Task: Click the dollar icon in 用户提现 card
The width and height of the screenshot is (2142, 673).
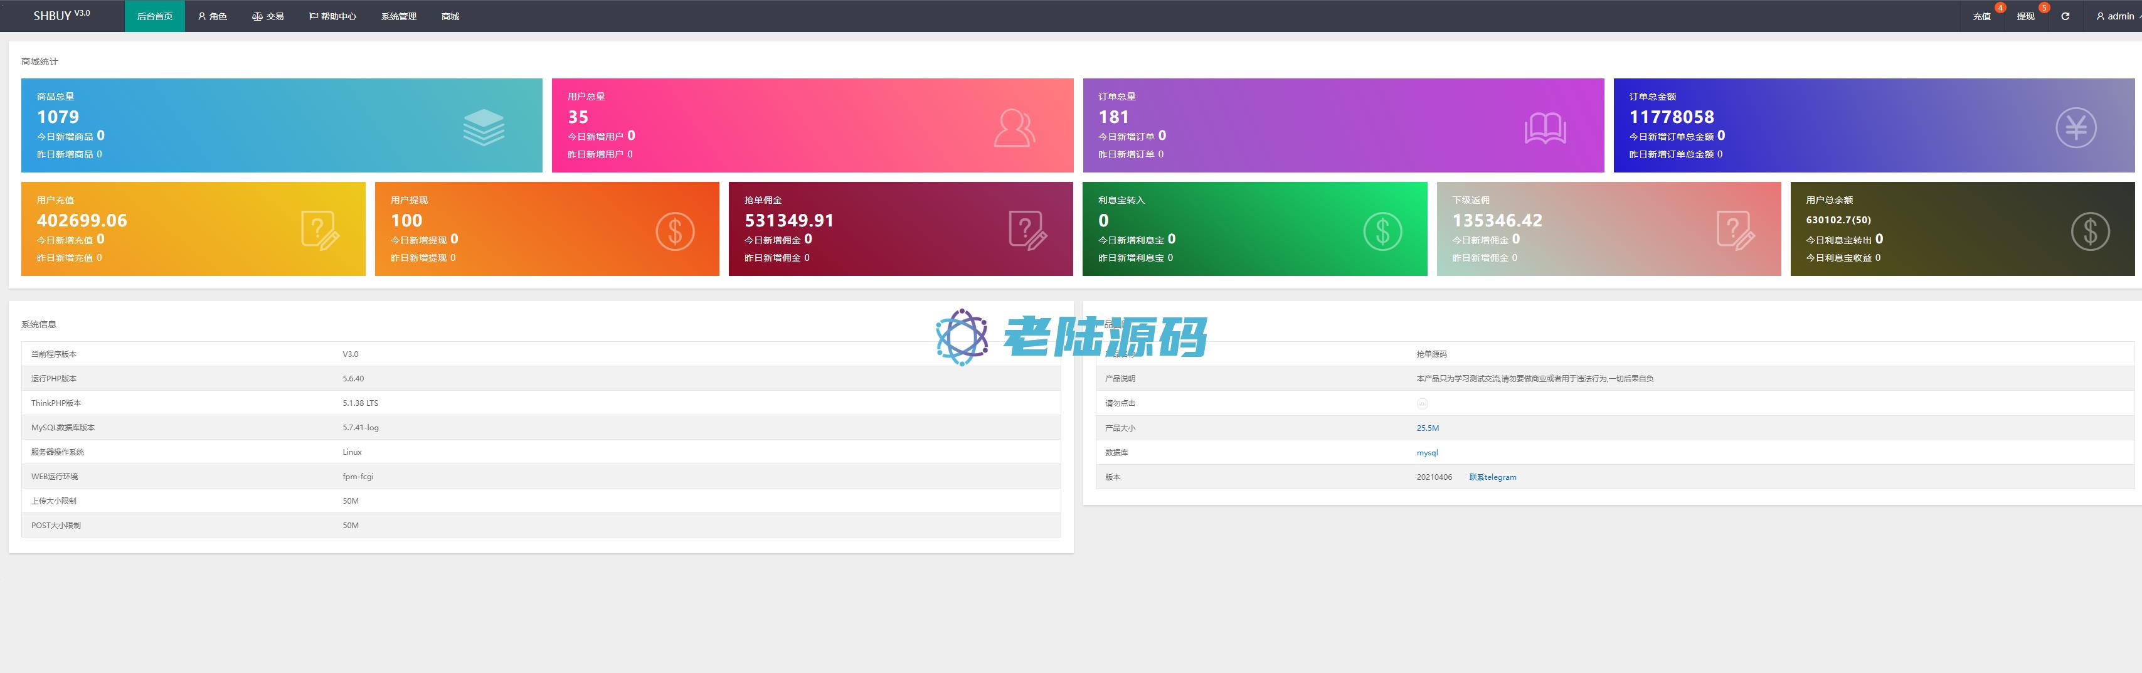Action: tap(674, 231)
